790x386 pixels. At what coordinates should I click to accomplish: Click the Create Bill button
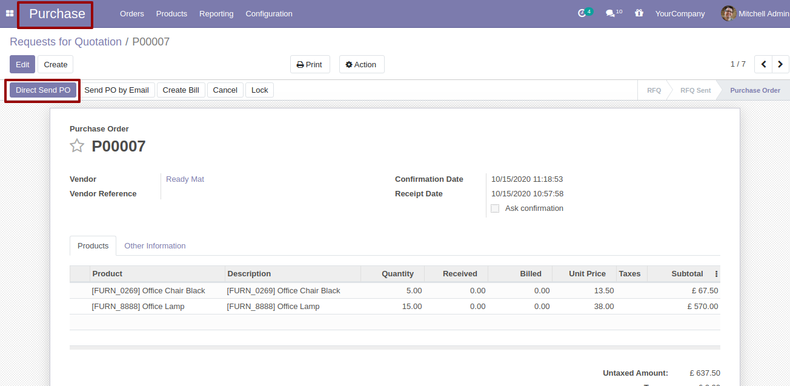181,90
